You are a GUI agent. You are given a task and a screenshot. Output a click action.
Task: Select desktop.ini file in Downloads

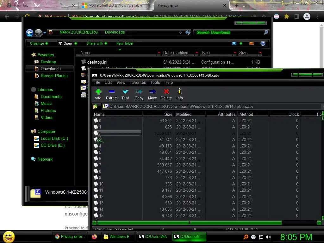[x=97, y=62]
